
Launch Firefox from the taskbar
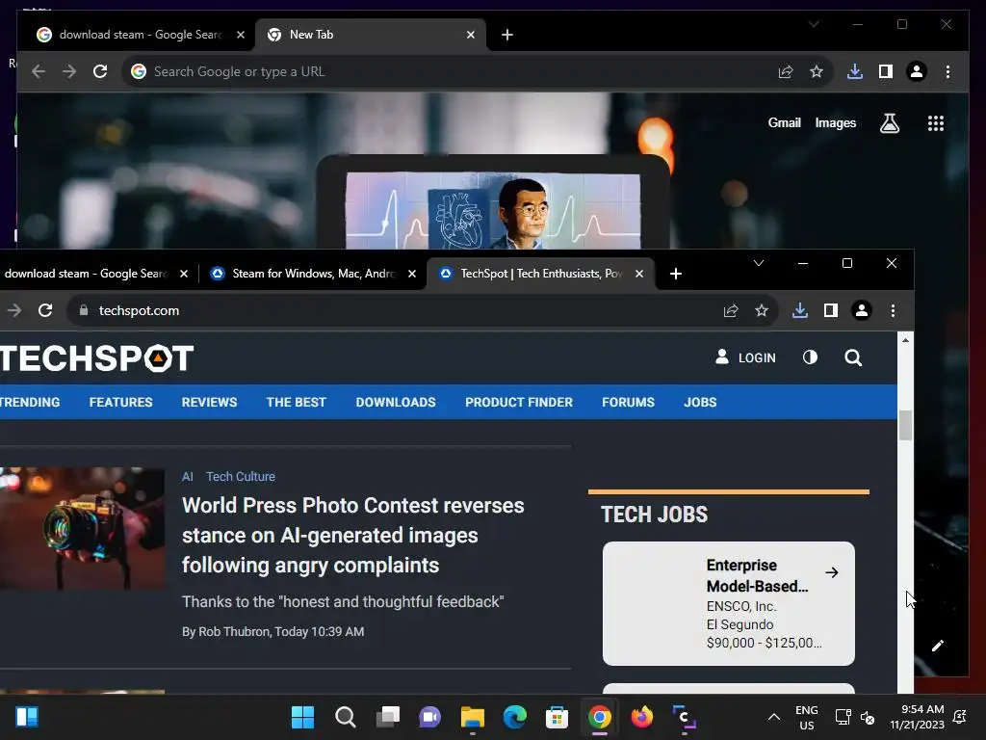[642, 717]
